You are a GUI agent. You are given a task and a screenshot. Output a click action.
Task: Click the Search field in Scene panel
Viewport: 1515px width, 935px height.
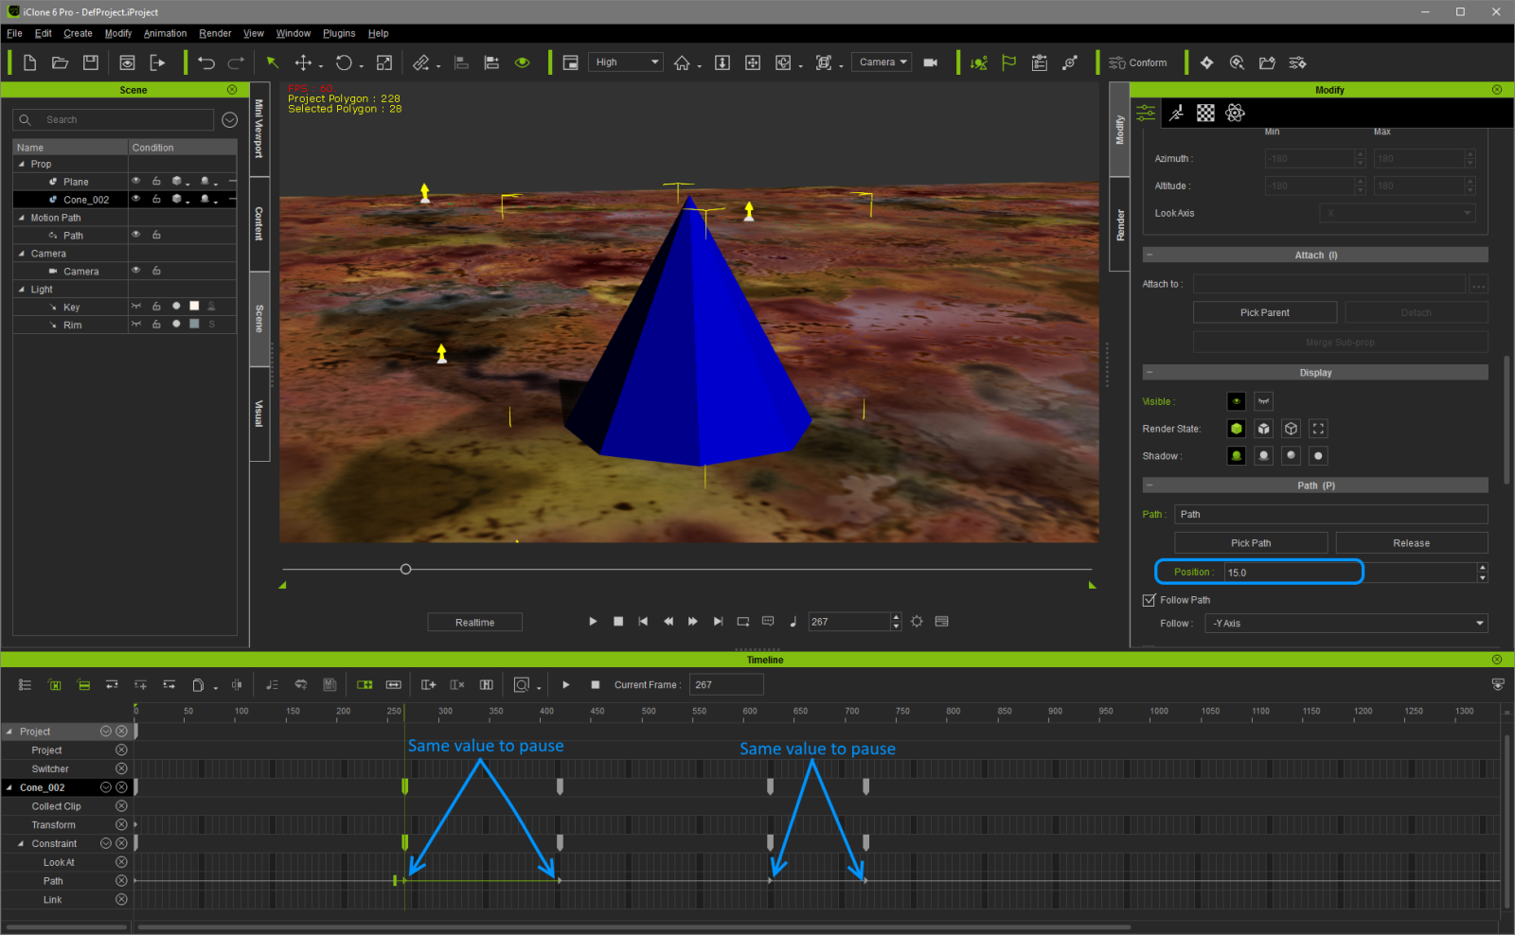pyautogui.click(x=114, y=119)
